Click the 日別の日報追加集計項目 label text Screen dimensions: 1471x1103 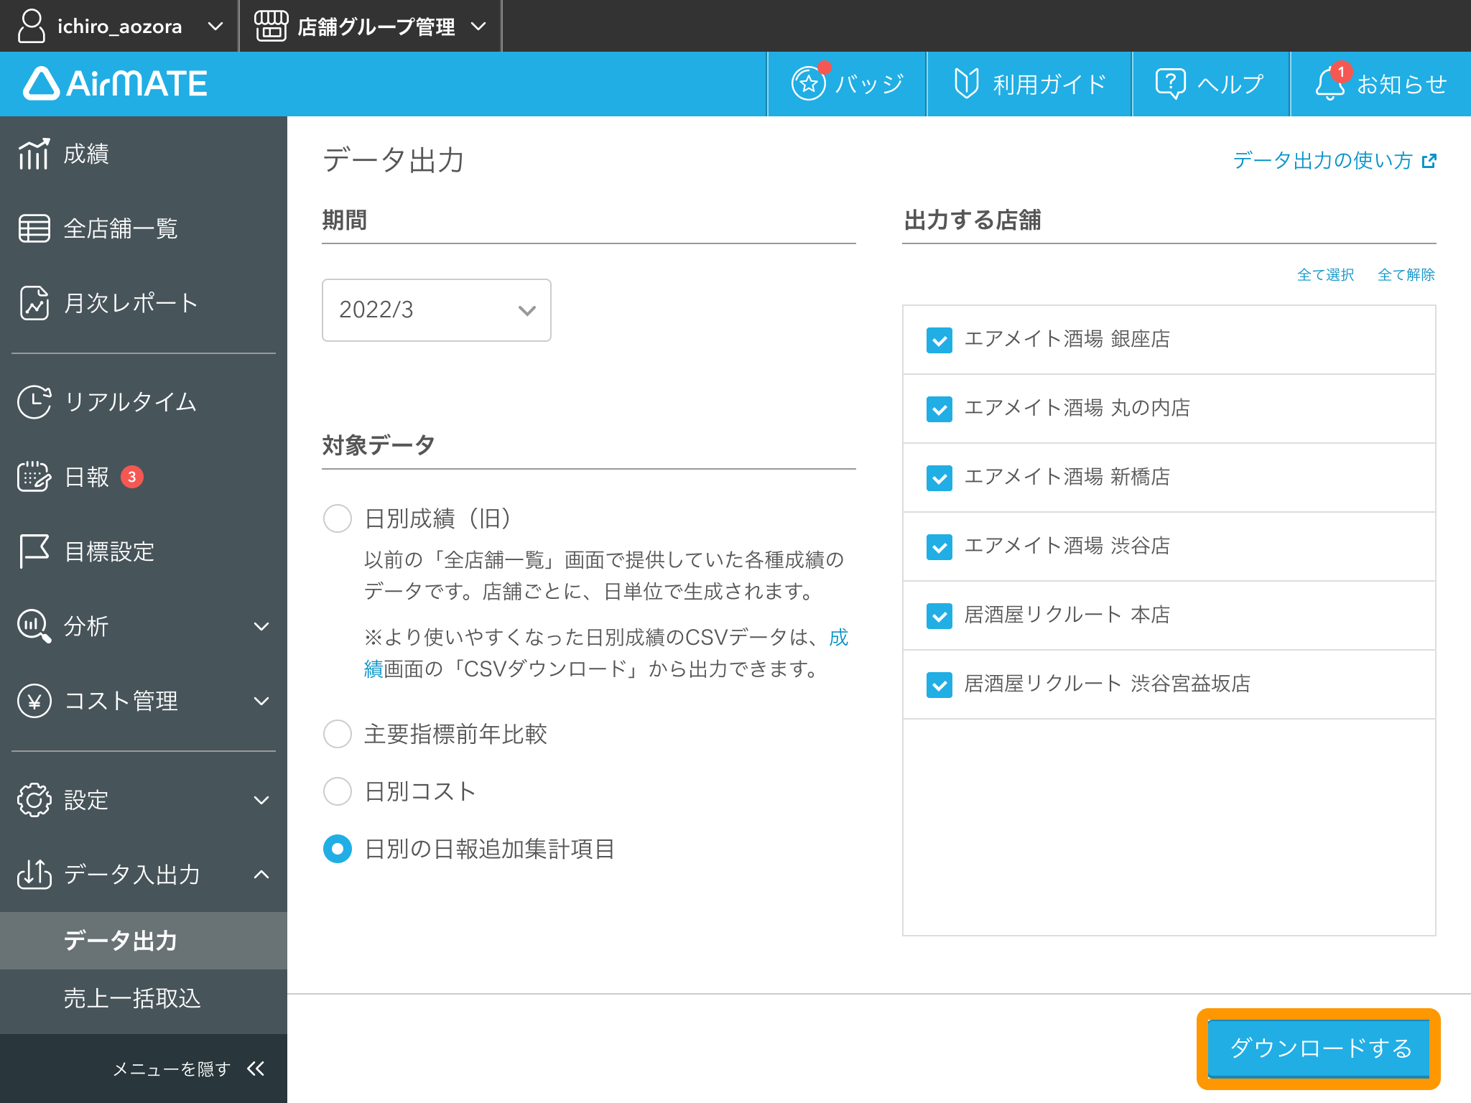click(x=490, y=850)
